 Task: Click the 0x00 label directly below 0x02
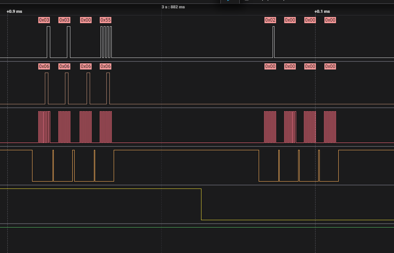[270, 66]
